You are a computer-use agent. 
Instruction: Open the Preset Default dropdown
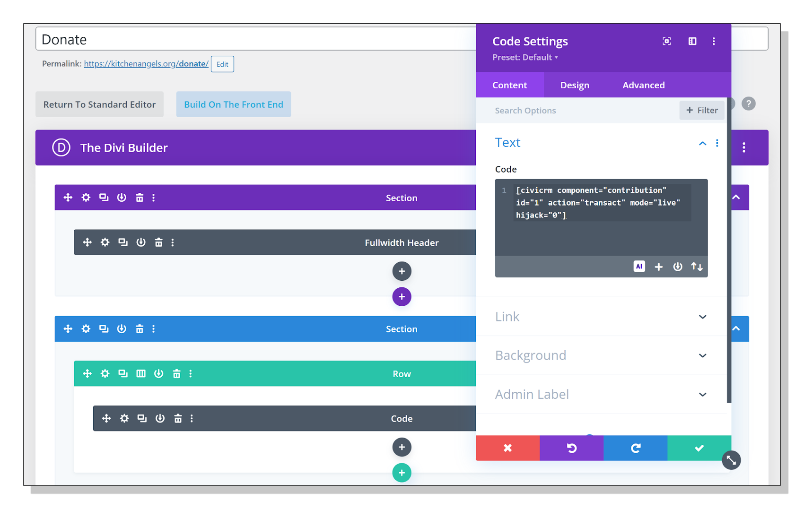(525, 57)
